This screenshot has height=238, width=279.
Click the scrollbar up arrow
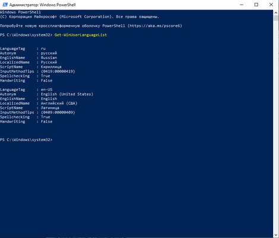(276, 12)
